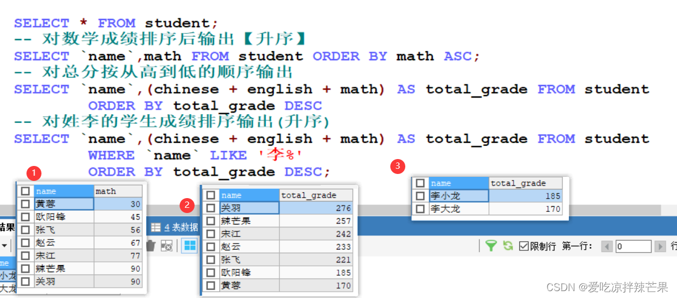Select the 欧阳锋 cell with total 185
Image resolution: width=677 pixels, height=298 pixels.
249,273
